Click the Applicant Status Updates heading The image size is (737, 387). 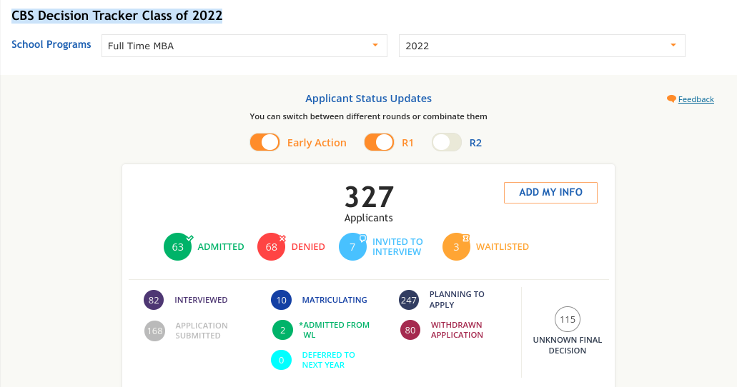click(369, 99)
